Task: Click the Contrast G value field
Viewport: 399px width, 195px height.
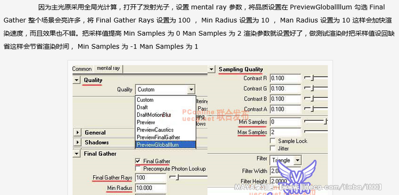Action: pos(286,88)
